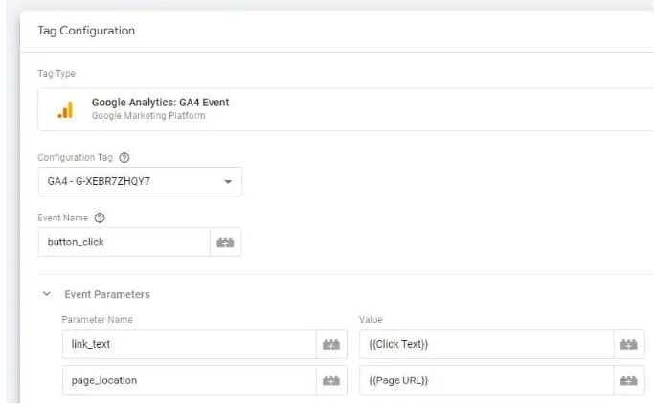Screen dimensions: 654x414
Task: Click the Tag Configuration header
Action: (x=86, y=31)
